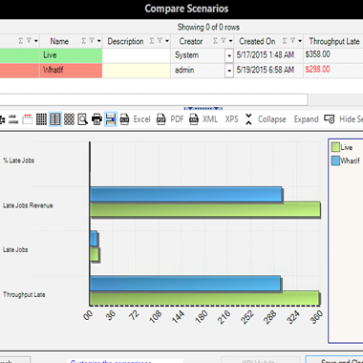Open the Creator column dropdown arrow
Viewport: 363px width, 363px height.
(x=230, y=41)
